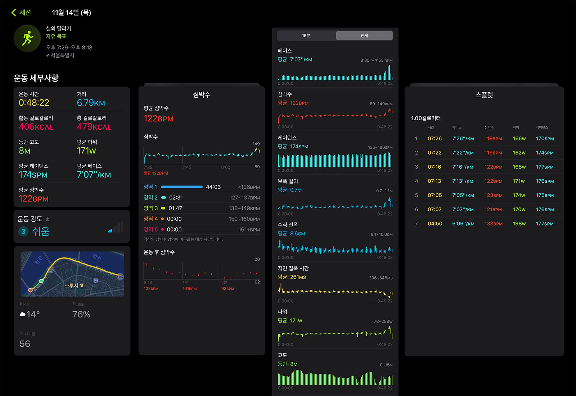Expand the 운동 강도 쉬움 card

click(x=72, y=226)
